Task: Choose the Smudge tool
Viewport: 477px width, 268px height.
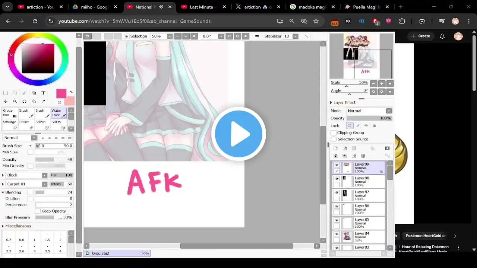Action: 10,125
